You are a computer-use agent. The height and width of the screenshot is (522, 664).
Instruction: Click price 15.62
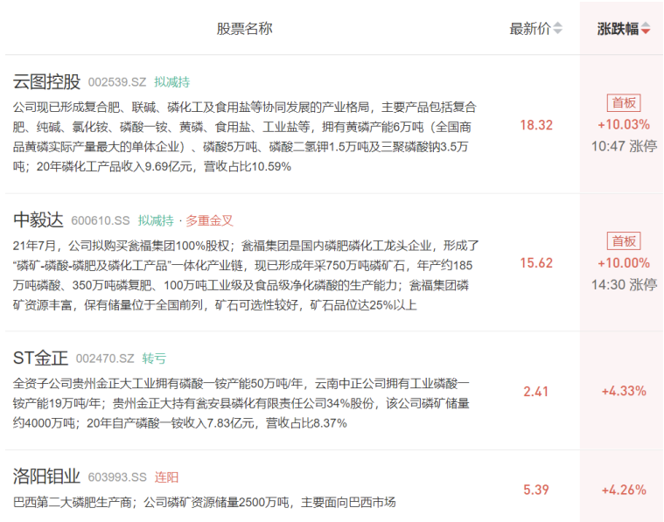[x=536, y=263]
